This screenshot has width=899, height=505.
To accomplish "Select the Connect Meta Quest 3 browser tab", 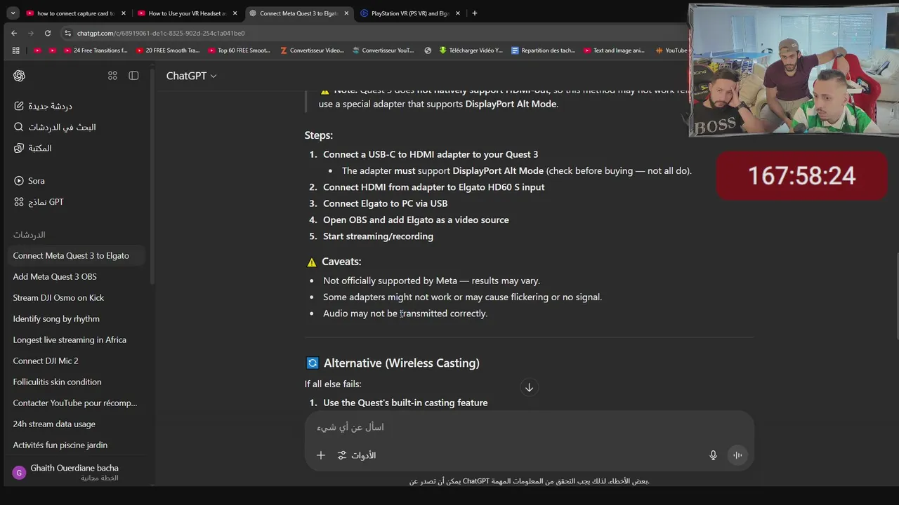I will (298, 13).
